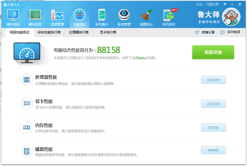Click the 23325分 graphics card score button
Screen dimensions: 247x166
213,104
